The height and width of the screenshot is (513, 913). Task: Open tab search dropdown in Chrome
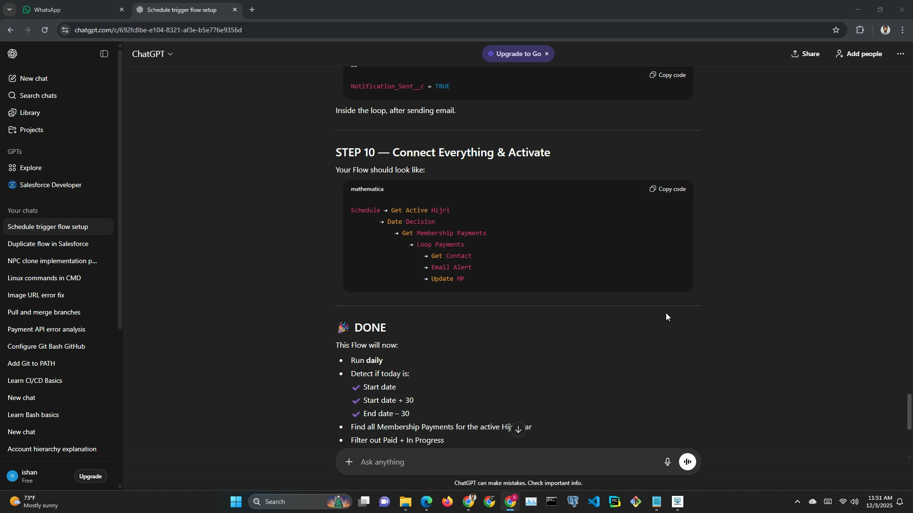tap(9, 9)
